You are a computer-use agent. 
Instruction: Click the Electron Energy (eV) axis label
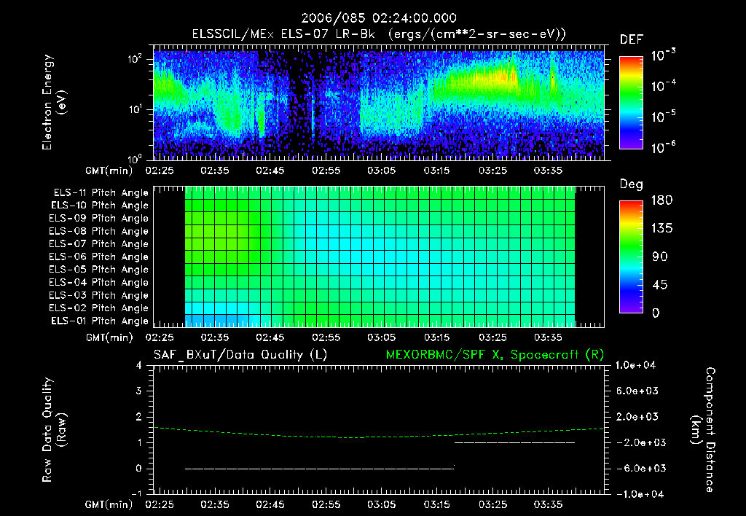coord(54,102)
